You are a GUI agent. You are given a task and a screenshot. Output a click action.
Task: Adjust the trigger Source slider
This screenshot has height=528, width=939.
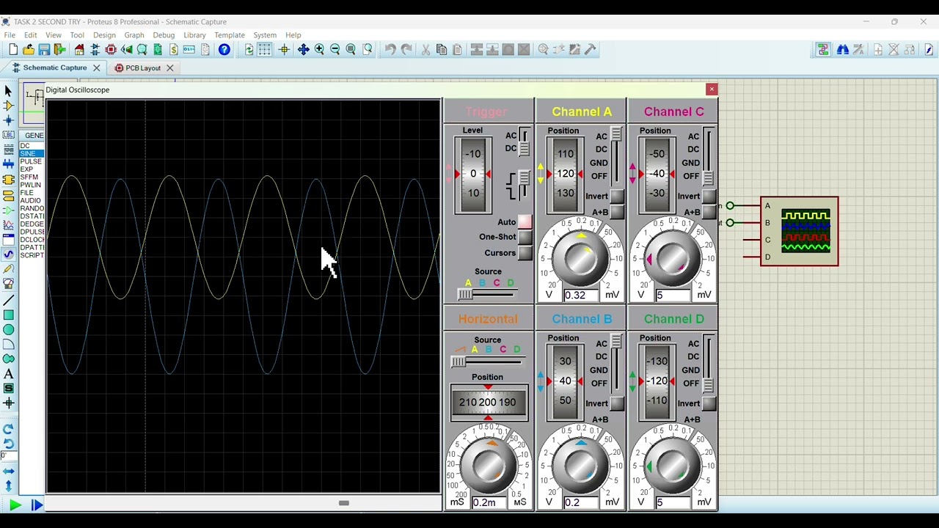pyautogui.click(x=465, y=294)
